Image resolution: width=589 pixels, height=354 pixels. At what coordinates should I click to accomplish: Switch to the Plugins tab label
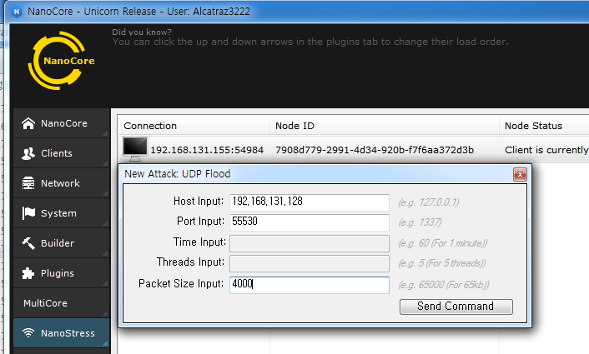57,273
